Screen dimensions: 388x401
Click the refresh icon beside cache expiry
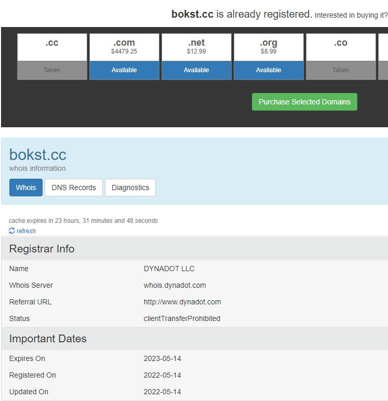pyautogui.click(x=12, y=231)
